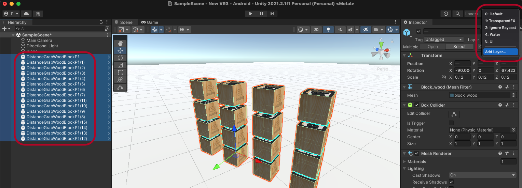The width and height of the screenshot is (522, 188).
Task: Click Add Layer... menu entry
Action: click(500, 52)
